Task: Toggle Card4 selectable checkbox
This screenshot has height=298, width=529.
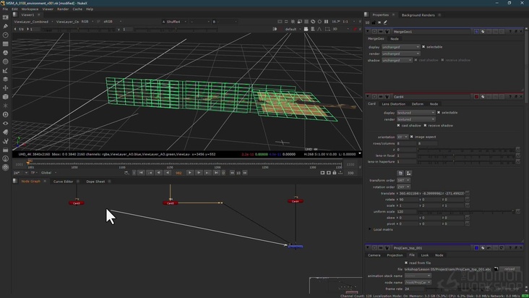Action: tap(439, 112)
